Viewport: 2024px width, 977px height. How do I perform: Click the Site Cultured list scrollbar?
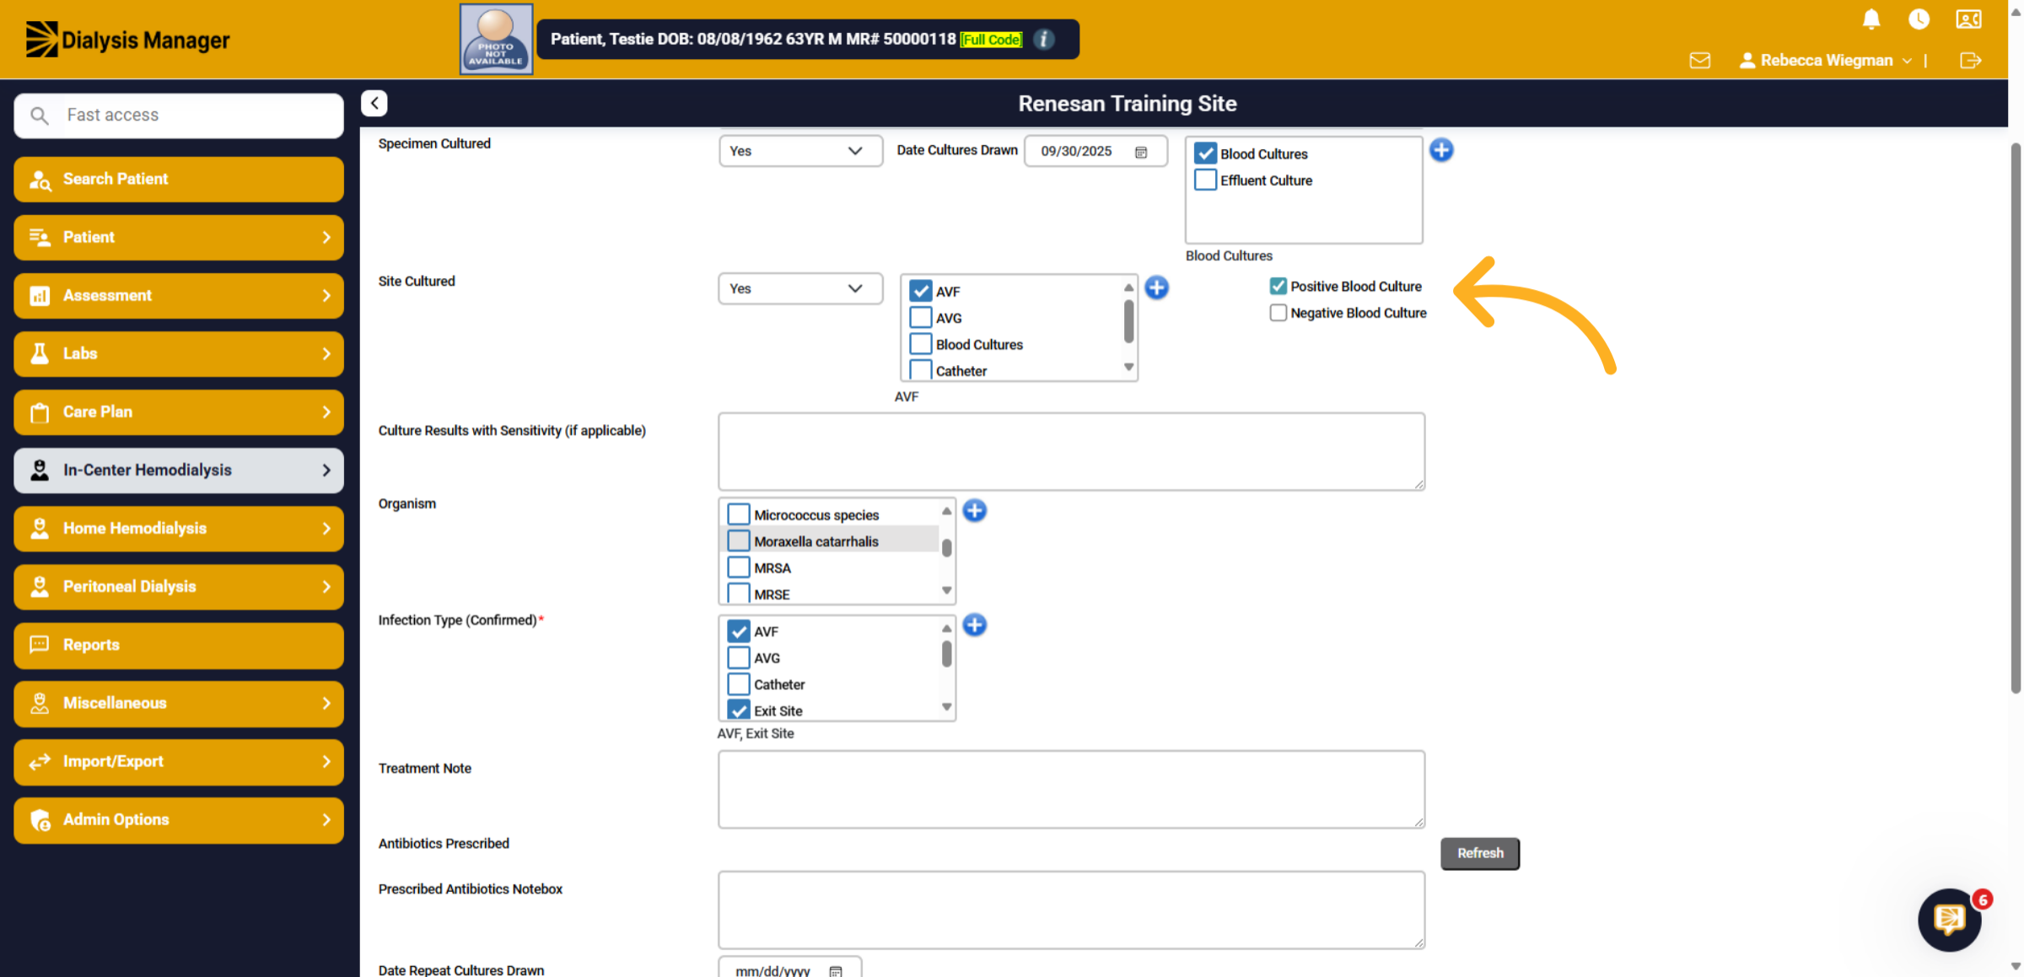pos(1128,322)
